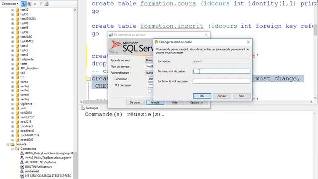Expand the test30 database node
Image resolution: width=318 pixels, height=179 pixels.
click(x=13, y=10)
